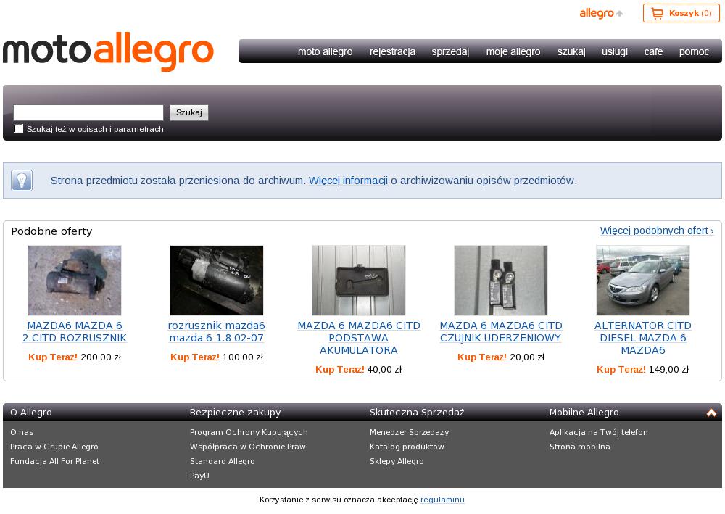Open the O nas footer link

pyautogui.click(x=22, y=432)
